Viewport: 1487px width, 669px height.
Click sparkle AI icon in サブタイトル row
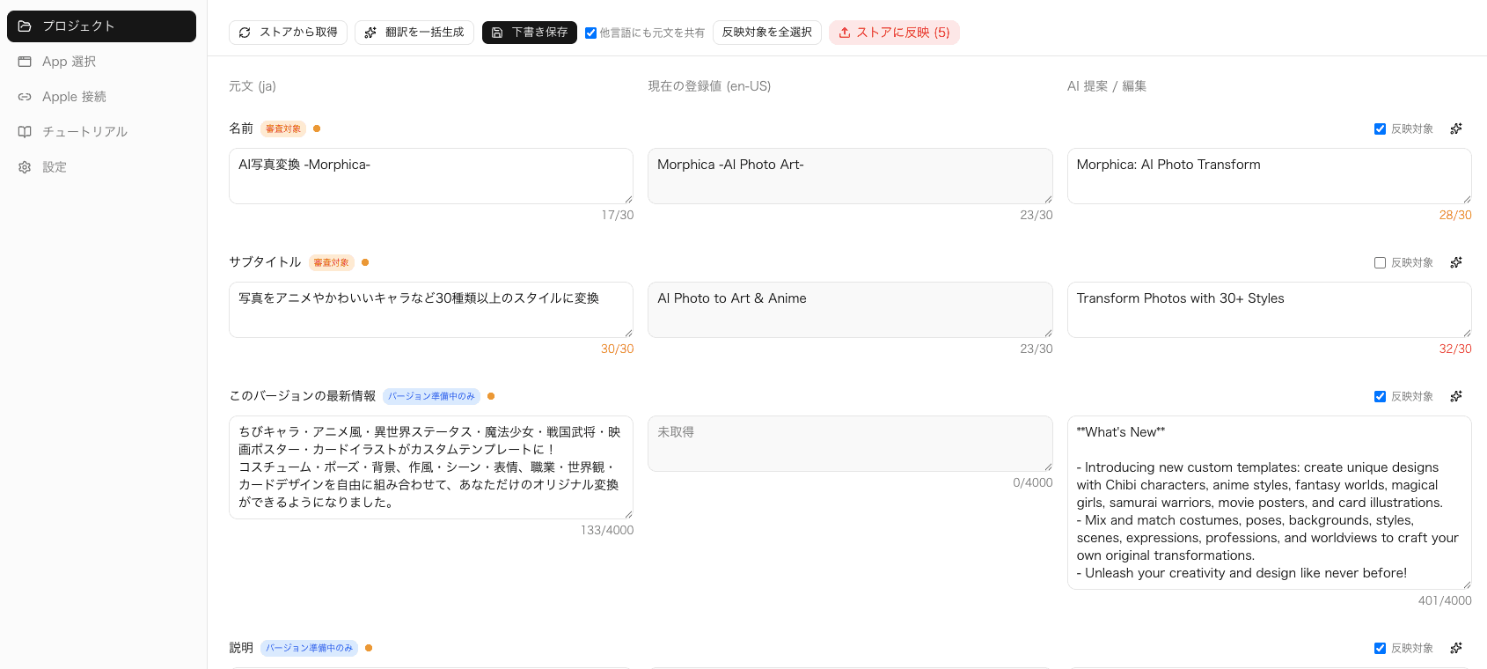click(1456, 262)
